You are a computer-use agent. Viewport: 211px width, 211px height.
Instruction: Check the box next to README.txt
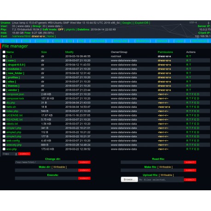click(x=4, y=119)
